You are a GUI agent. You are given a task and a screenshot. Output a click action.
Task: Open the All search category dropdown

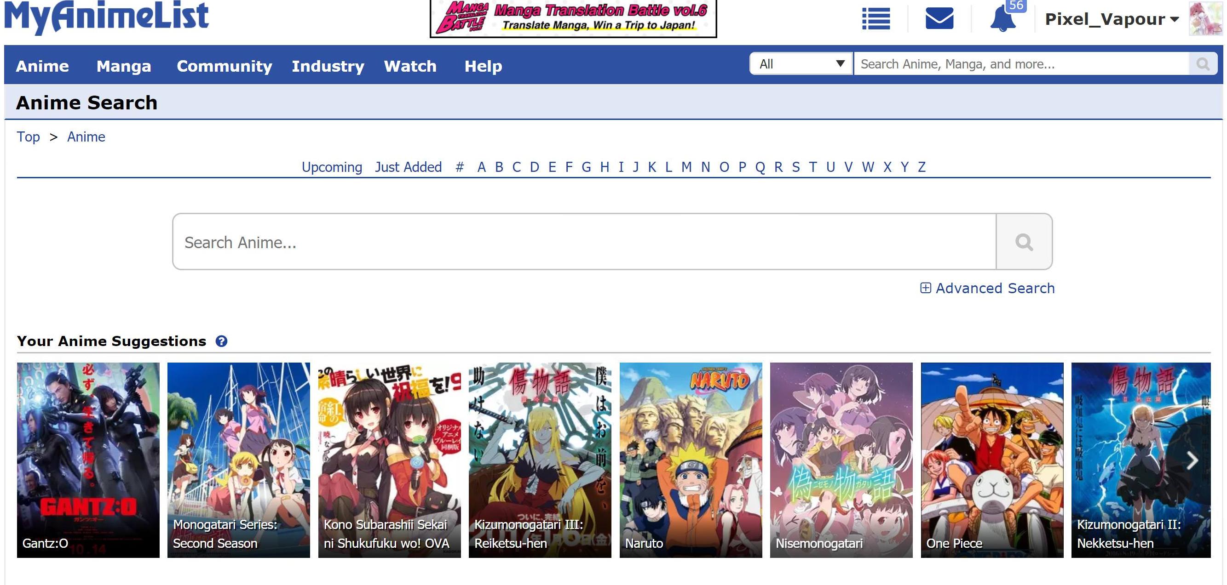[801, 64]
